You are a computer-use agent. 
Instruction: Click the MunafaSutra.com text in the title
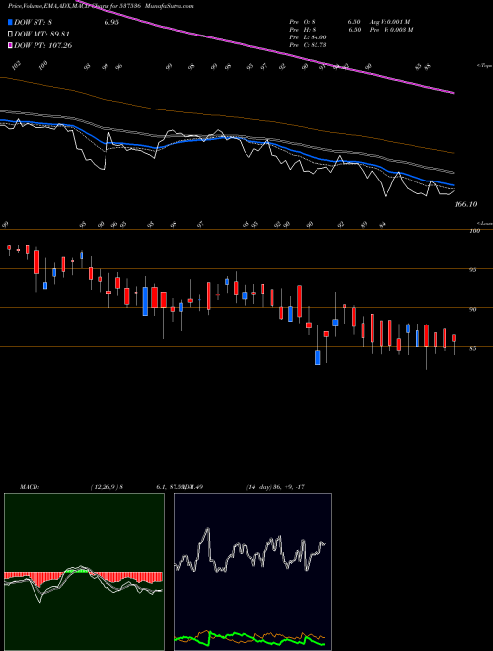coord(171,7)
